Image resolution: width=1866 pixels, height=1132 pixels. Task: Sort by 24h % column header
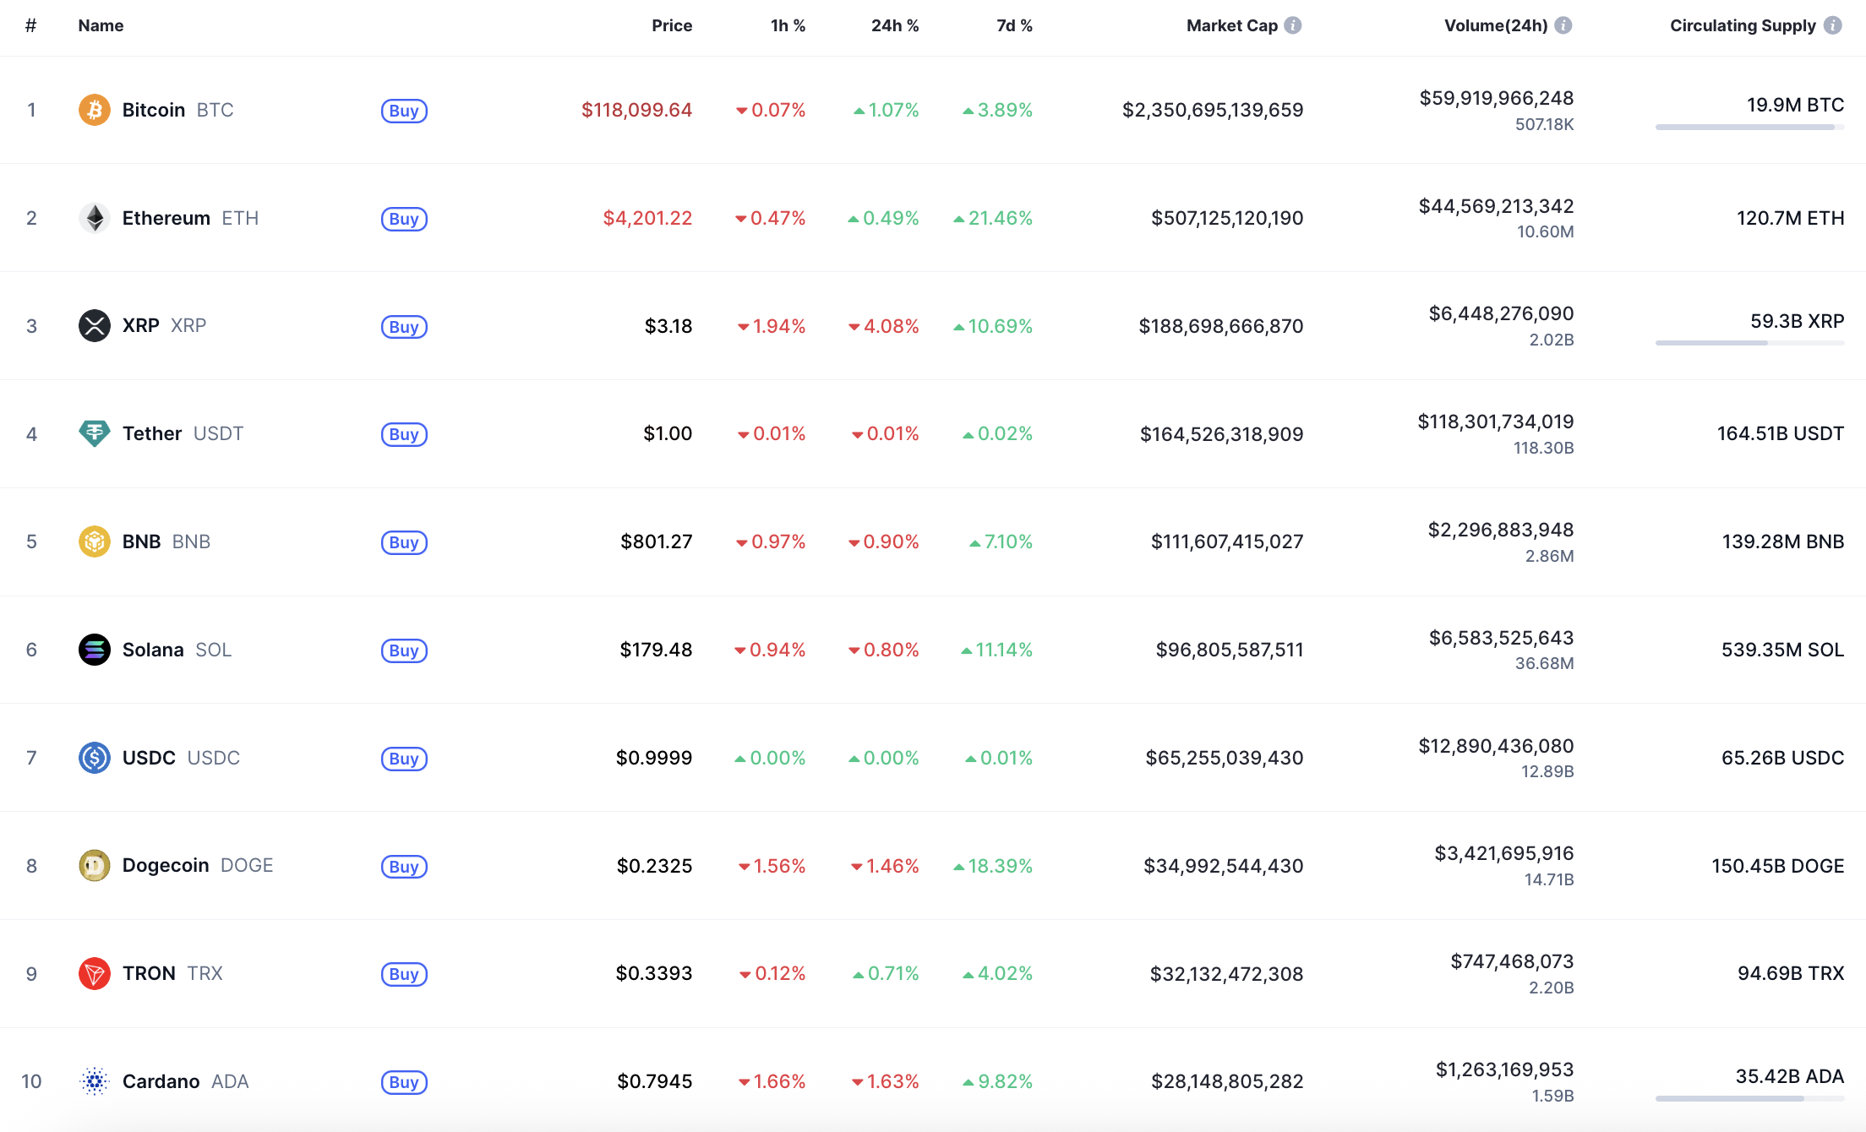894,25
